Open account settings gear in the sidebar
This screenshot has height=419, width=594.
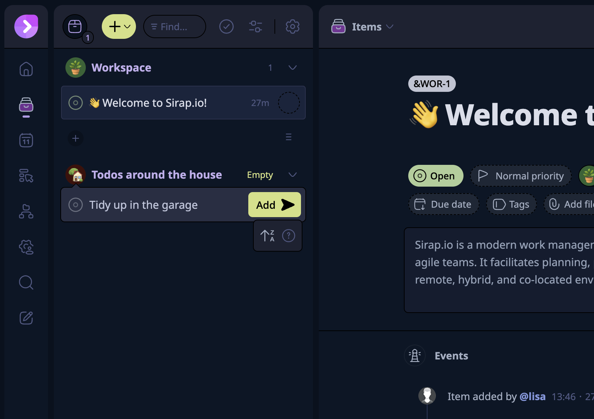coord(26,247)
